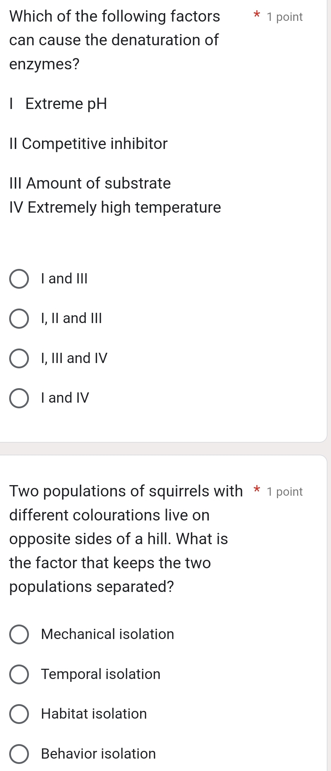331x771 pixels.
Task: Pick the 'I and IV' option
Action: tap(19, 398)
